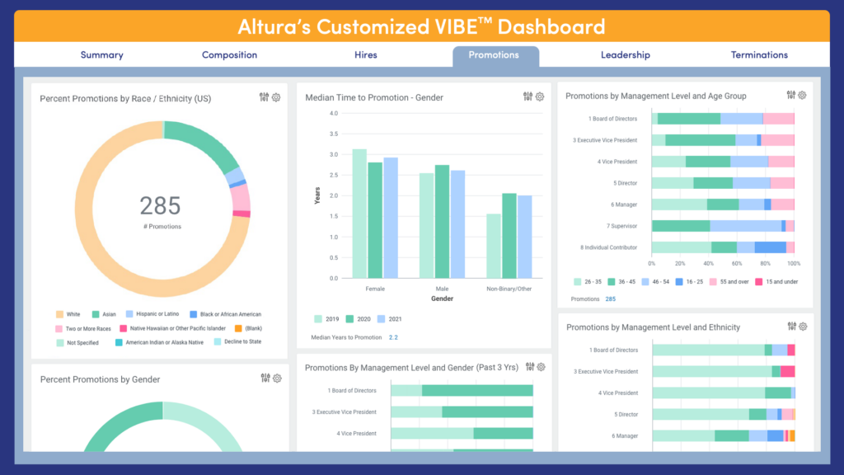Select the Female 2019 bar
Image resolution: width=844 pixels, height=475 pixels.
[x=359, y=214]
